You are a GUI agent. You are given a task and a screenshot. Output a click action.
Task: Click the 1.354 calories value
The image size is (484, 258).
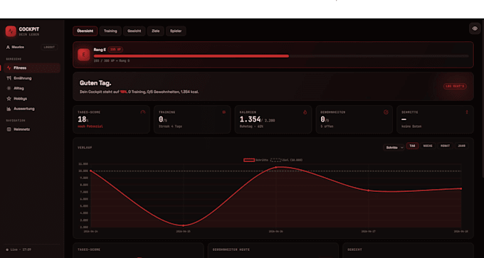(x=250, y=119)
